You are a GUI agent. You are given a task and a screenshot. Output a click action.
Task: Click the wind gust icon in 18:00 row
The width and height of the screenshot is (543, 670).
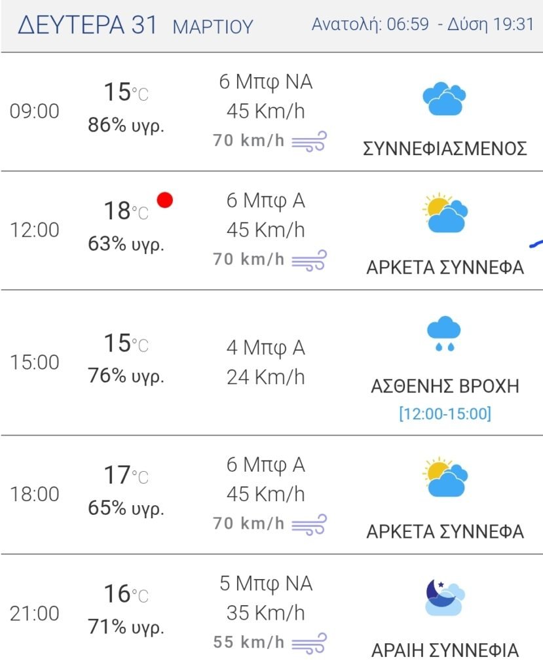[309, 524]
